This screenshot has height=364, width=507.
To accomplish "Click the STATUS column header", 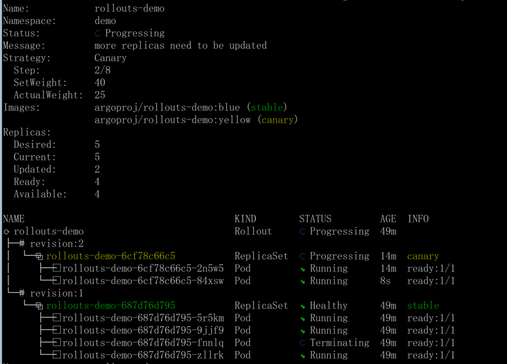I will (315, 219).
